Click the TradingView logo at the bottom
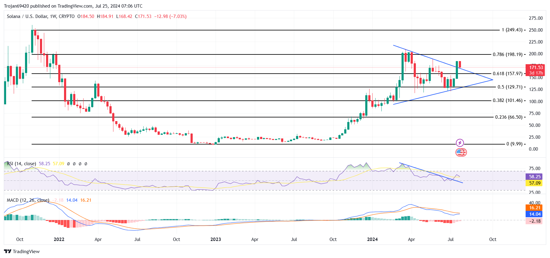The image size is (550, 258). click(x=22, y=251)
